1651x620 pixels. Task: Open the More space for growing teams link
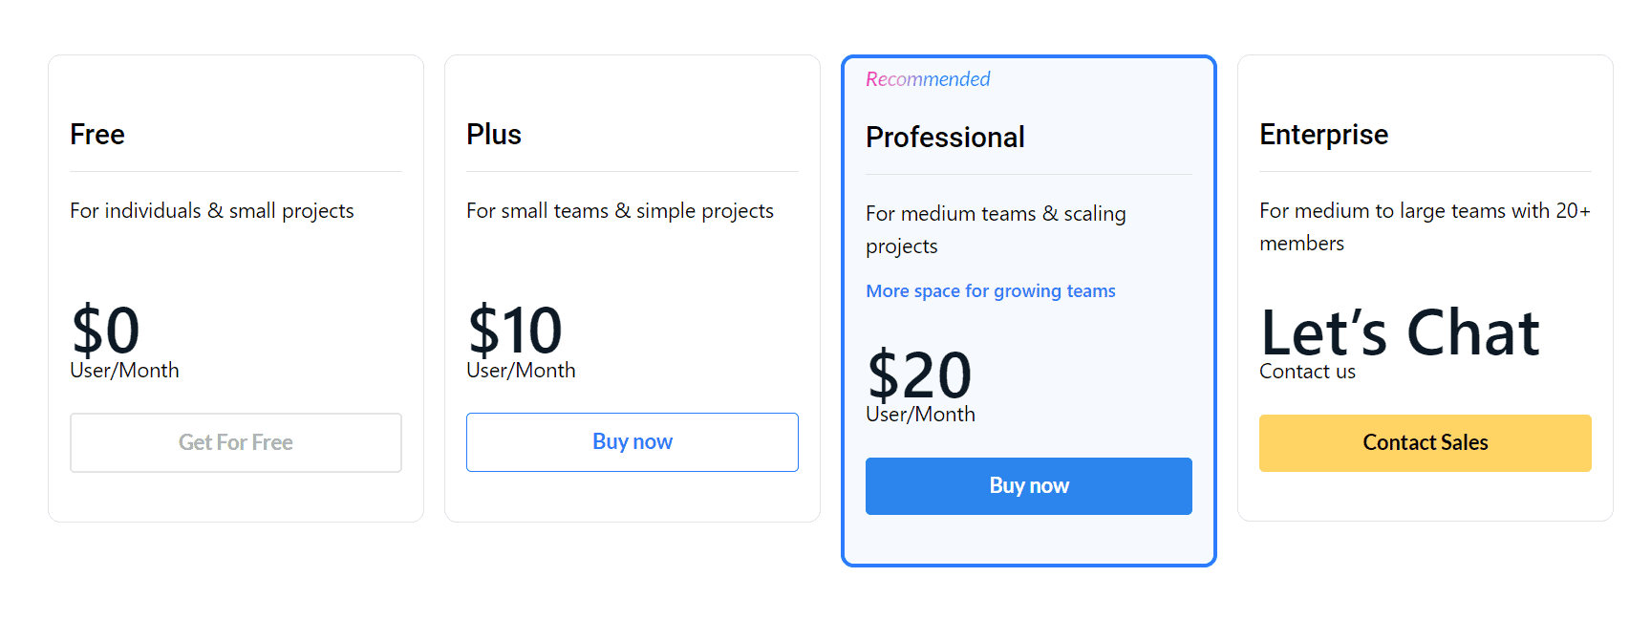(991, 290)
